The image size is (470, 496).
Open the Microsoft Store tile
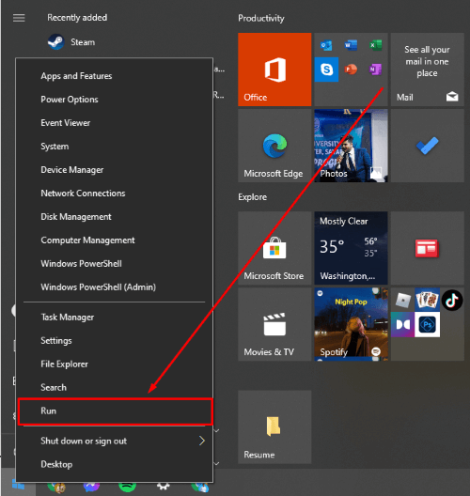(x=274, y=248)
